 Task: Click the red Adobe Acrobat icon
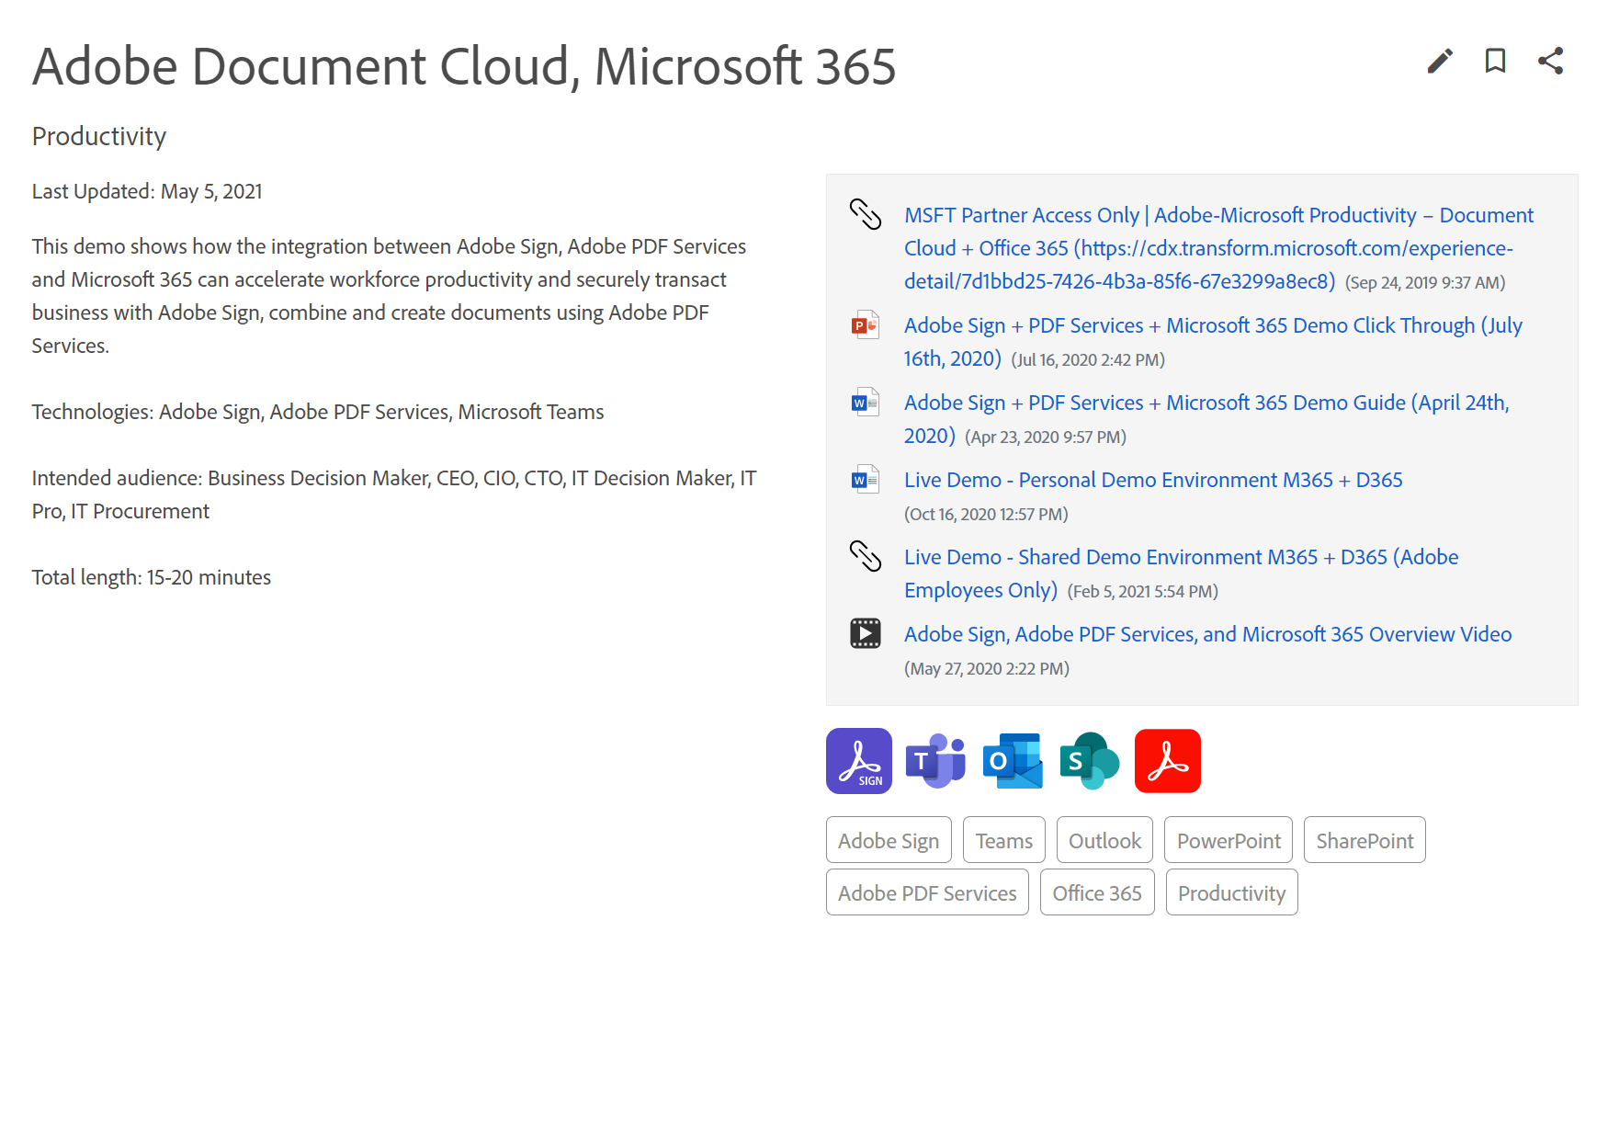tap(1168, 761)
